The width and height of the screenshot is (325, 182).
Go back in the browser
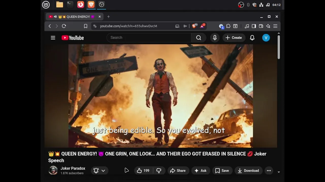pyautogui.click(x=50, y=26)
